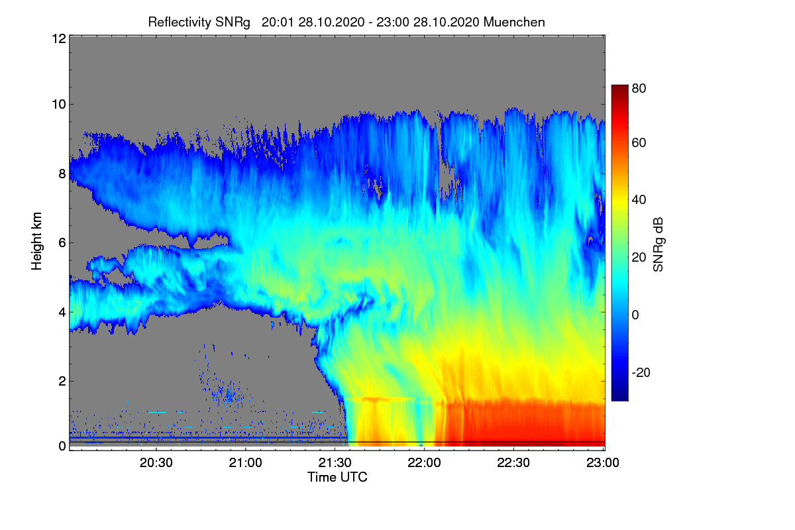This screenshot has width=795, height=530.
Task: Click the height axis value 6
Action: [62, 242]
